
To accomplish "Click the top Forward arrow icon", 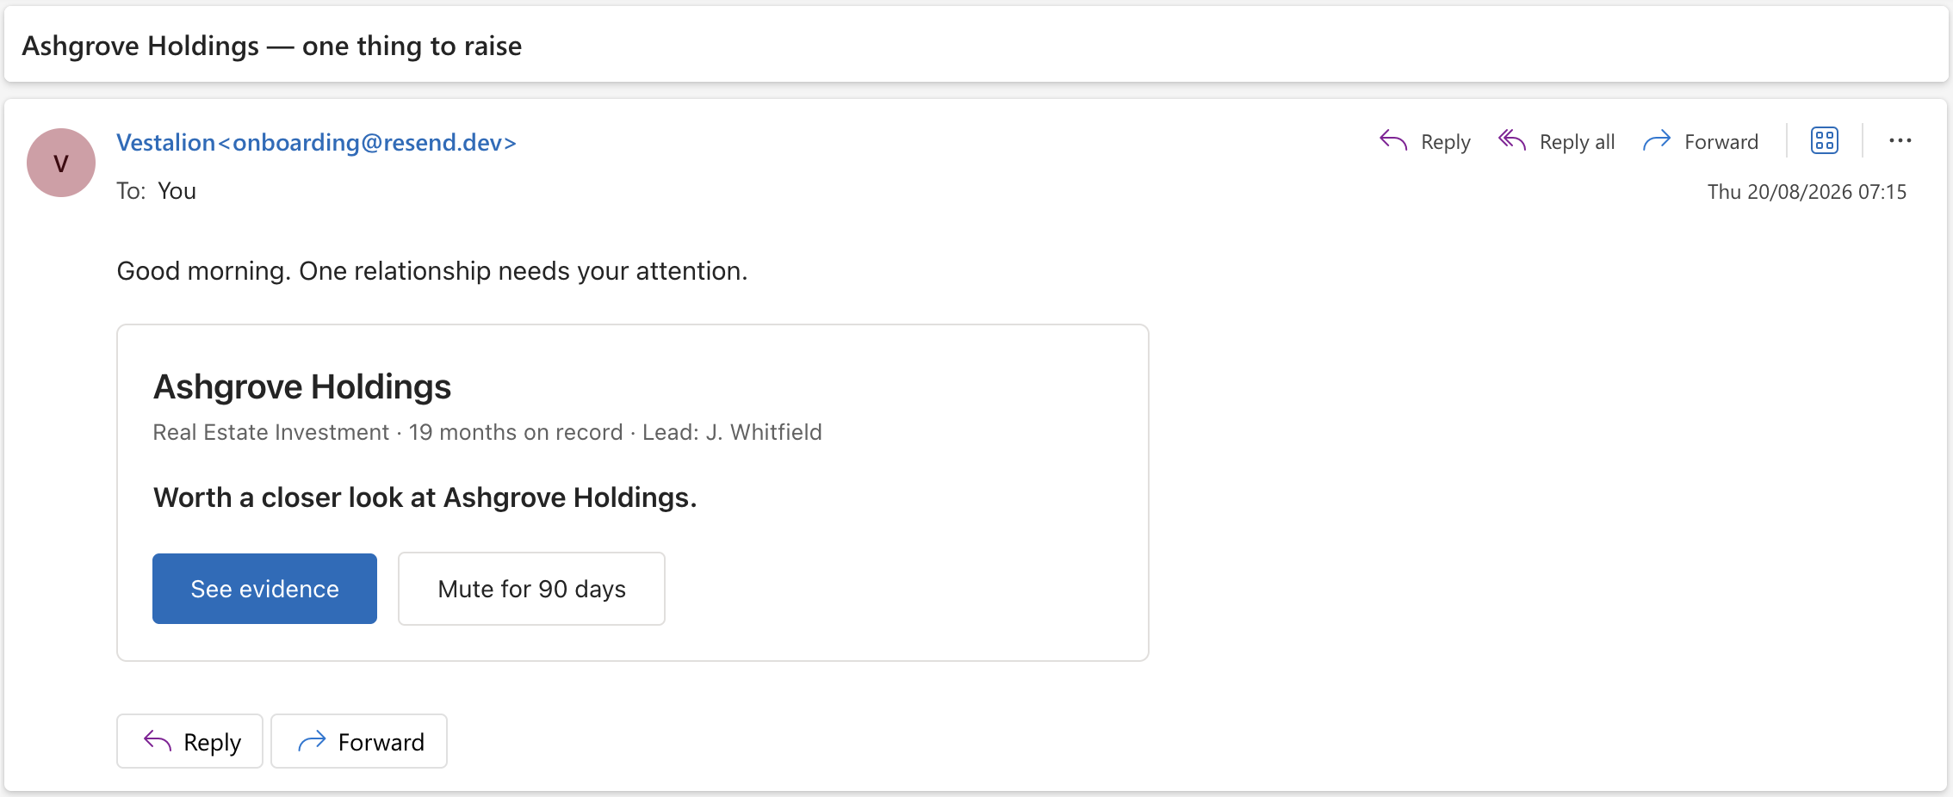I will tap(1657, 140).
